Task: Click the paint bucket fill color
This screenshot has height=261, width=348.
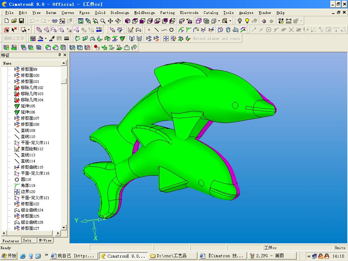Action: point(40,38)
